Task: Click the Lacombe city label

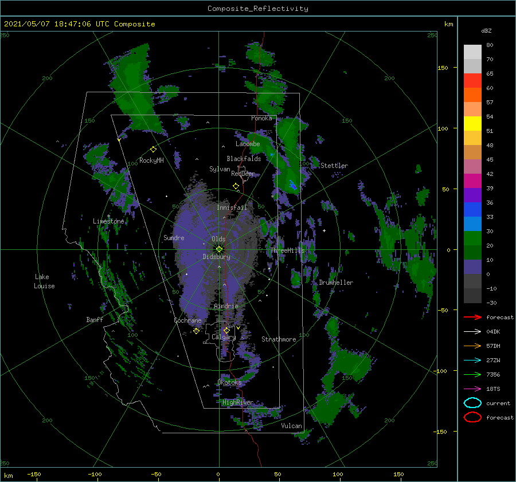Action: tap(248, 144)
